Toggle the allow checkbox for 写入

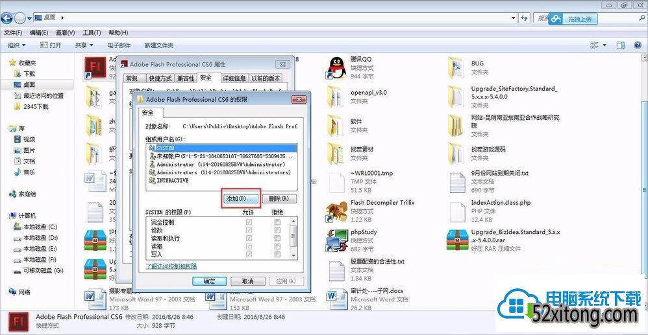[x=249, y=255]
